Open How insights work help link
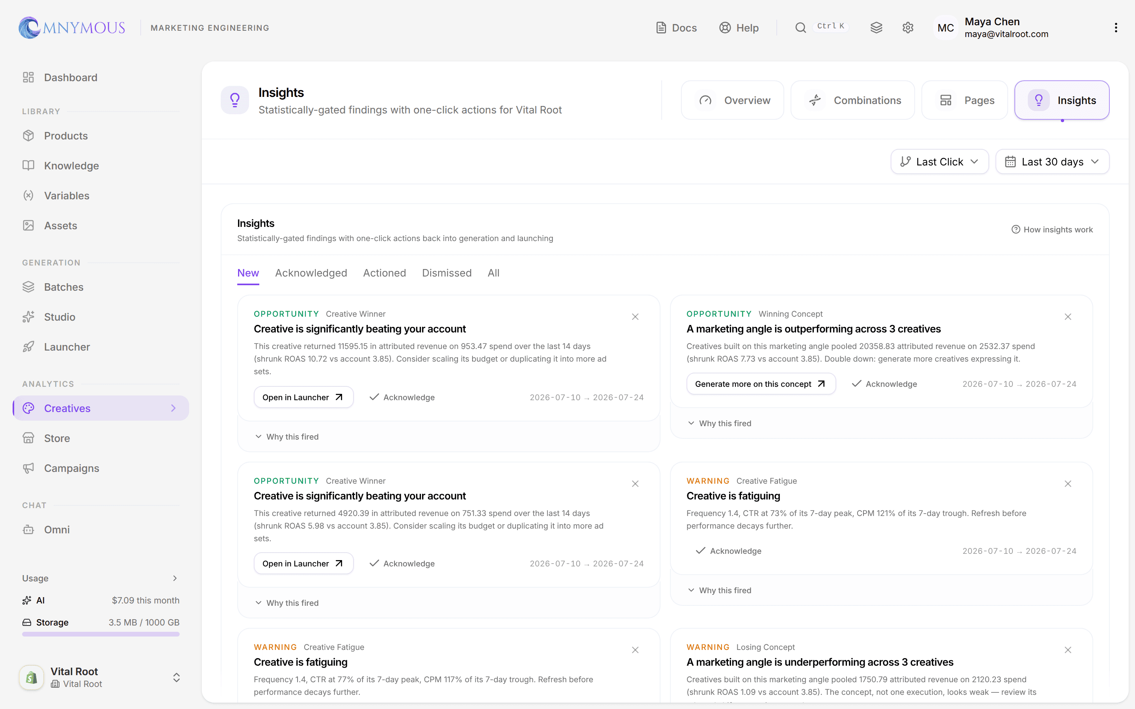 point(1052,229)
